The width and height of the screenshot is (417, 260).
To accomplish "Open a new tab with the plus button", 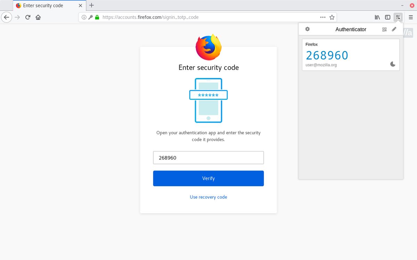I will (91, 5).
